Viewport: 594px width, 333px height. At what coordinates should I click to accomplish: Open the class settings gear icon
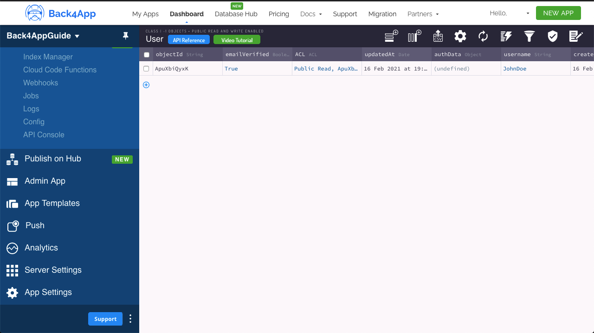click(x=460, y=36)
